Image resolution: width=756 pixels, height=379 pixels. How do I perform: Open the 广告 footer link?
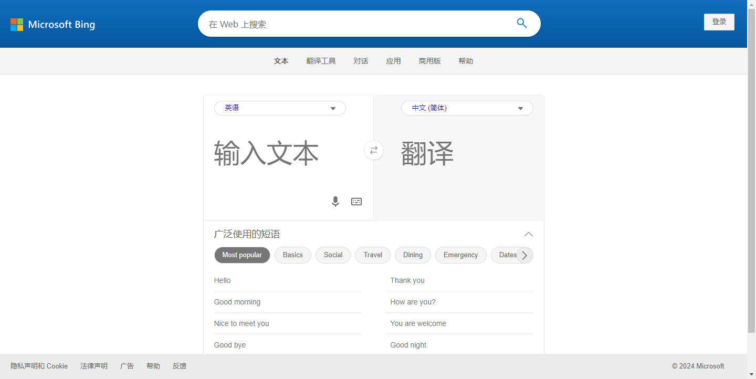point(127,366)
